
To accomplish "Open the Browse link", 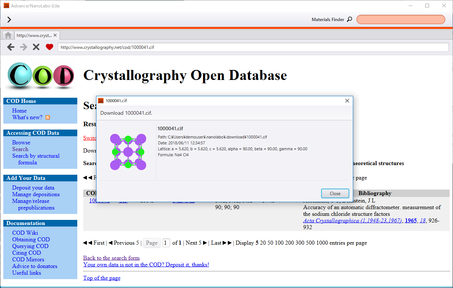I will 21,143.
